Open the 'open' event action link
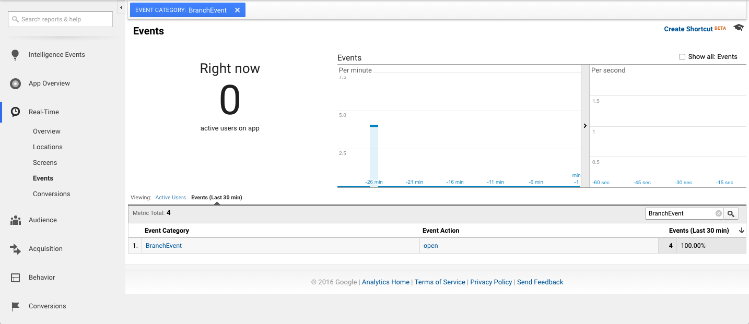Viewport: 749px width, 324px height. point(430,246)
